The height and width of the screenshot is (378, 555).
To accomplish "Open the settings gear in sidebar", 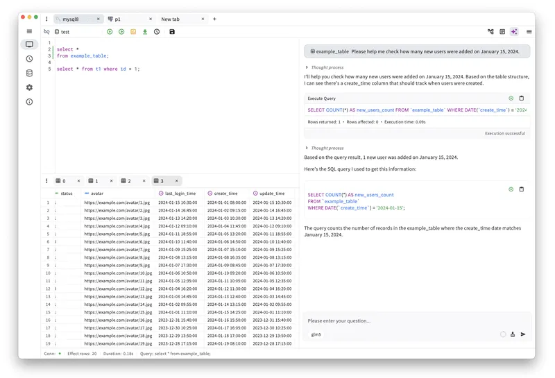I will (x=29, y=87).
